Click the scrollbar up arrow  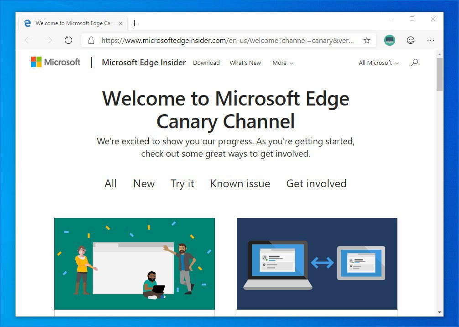coord(439,54)
